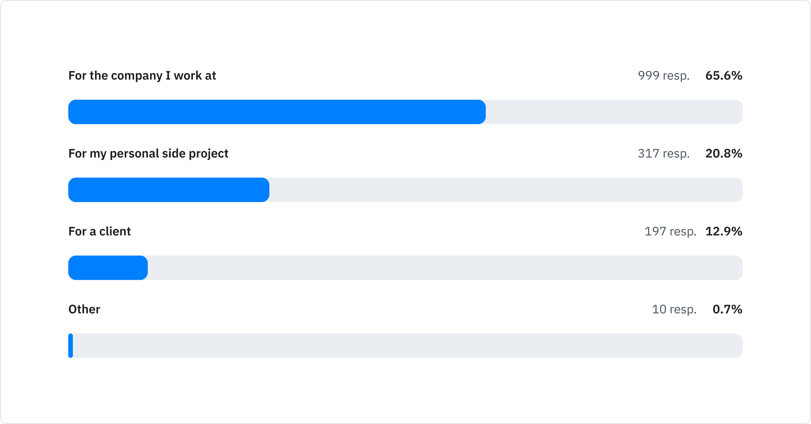The height and width of the screenshot is (424, 811).
Task: Select the 10 resp. count text
Action: (674, 310)
